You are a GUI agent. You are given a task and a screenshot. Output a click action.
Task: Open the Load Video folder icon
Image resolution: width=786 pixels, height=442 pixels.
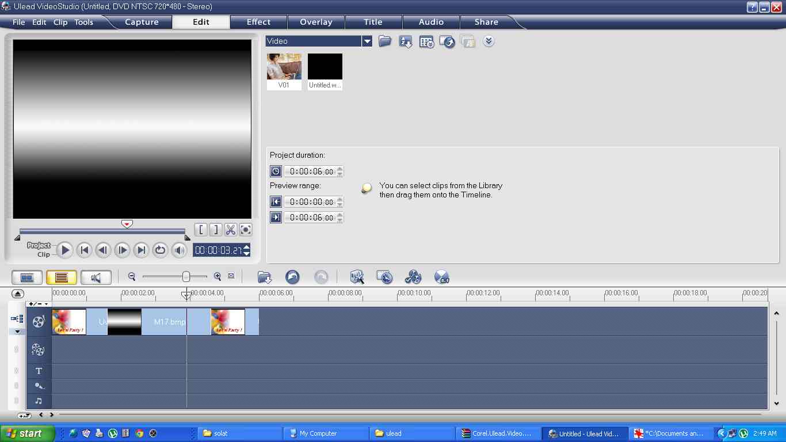(x=385, y=41)
